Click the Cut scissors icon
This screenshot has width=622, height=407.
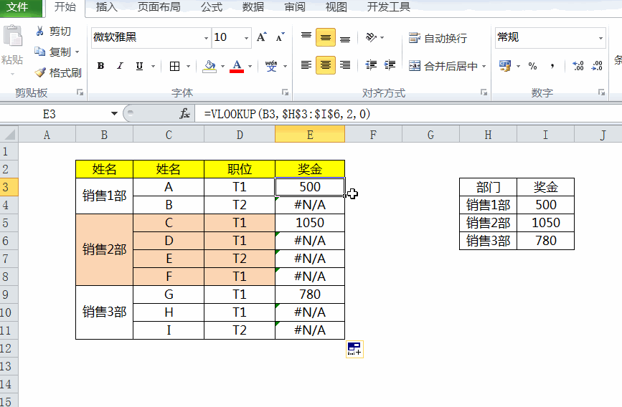coord(39,32)
